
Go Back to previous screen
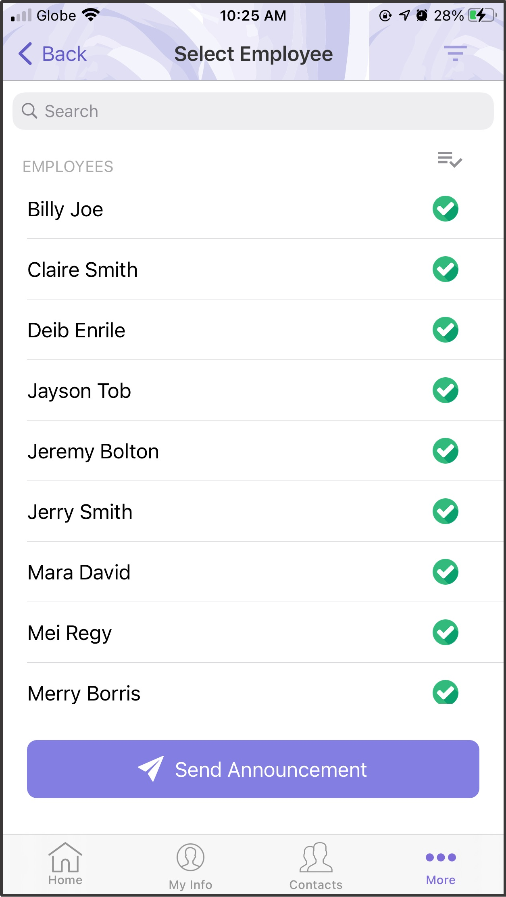click(53, 54)
